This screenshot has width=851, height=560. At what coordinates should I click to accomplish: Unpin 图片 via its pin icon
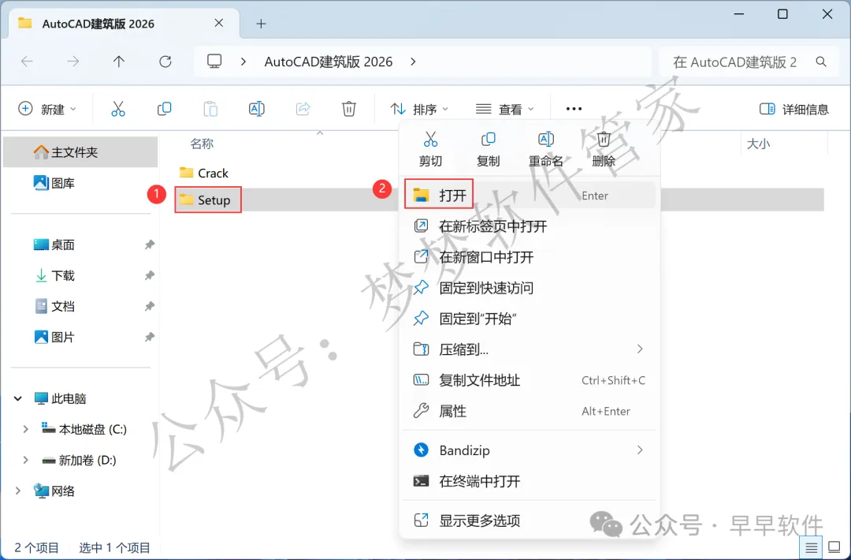(x=149, y=337)
